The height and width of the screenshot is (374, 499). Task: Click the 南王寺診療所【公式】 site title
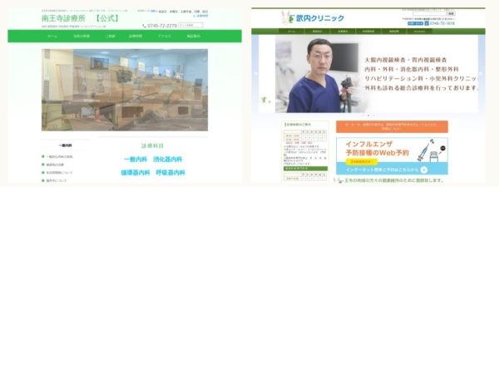click(81, 18)
